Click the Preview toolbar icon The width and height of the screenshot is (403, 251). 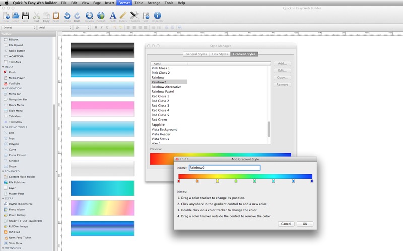point(89,16)
